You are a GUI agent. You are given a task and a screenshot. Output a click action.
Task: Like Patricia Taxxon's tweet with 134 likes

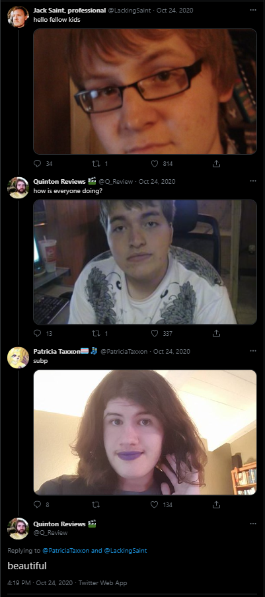(x=155, y=504)
